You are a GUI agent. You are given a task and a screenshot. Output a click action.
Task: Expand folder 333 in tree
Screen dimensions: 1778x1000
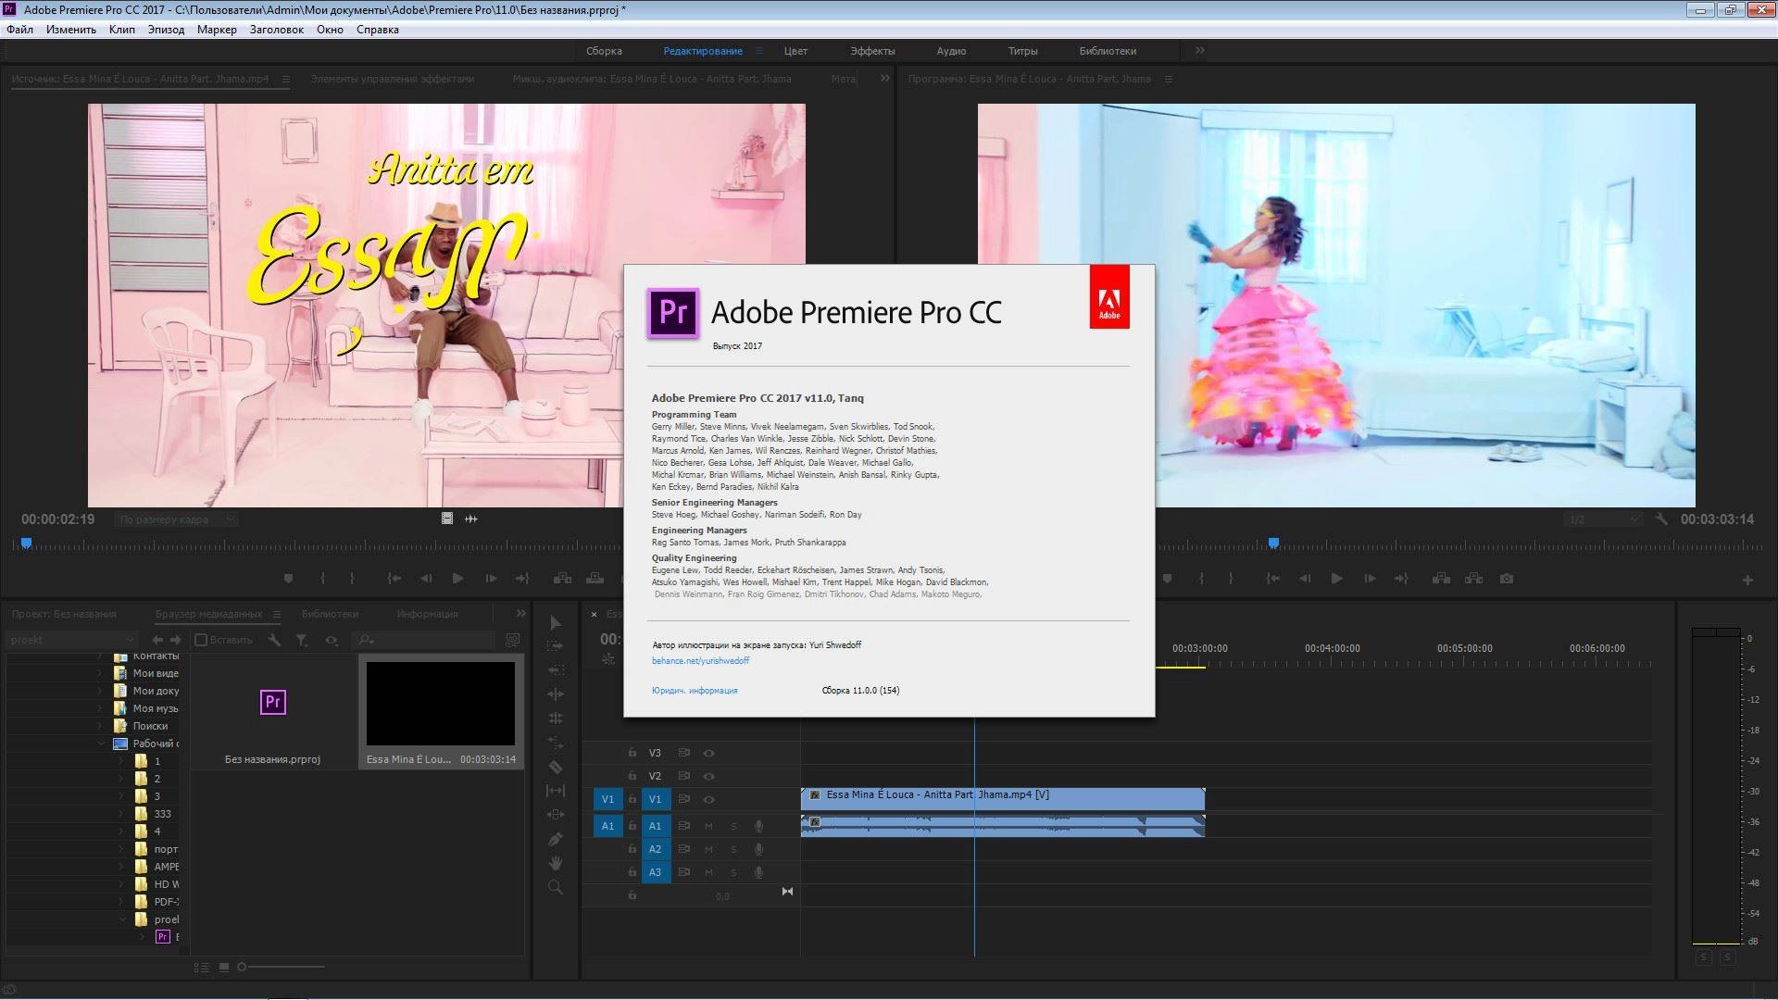point(120,814)
